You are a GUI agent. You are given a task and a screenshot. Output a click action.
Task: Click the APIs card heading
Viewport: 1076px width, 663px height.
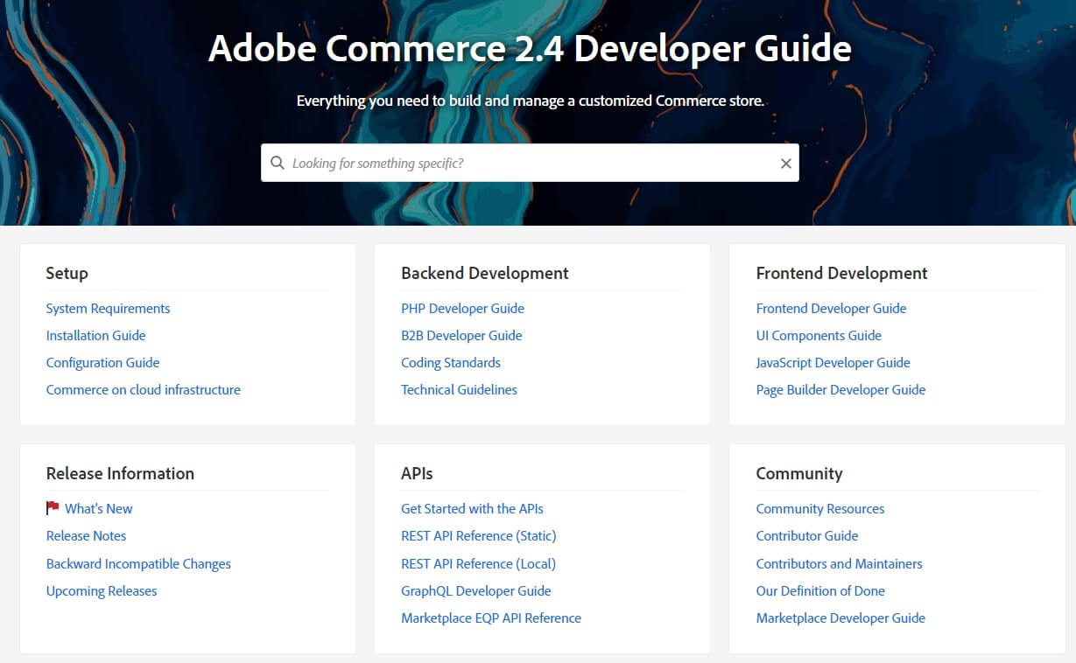[x=417, y=473]
